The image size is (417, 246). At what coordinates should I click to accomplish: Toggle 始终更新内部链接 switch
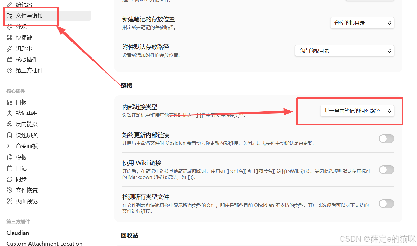(387, 139)
